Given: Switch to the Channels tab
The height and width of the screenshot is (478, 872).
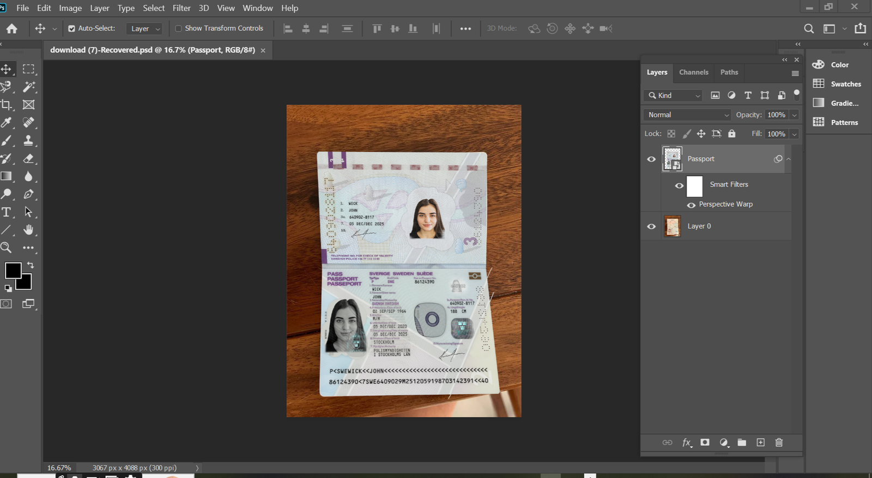Looking at the screenshot, I should (x=694, y=72).
